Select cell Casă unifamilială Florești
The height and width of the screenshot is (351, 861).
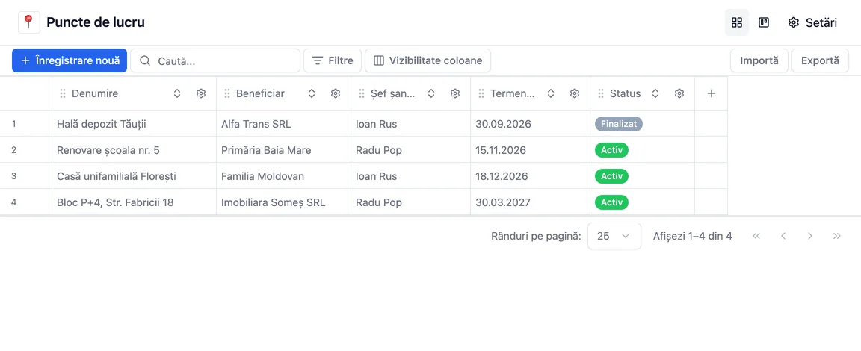click(x=134, y=176)
